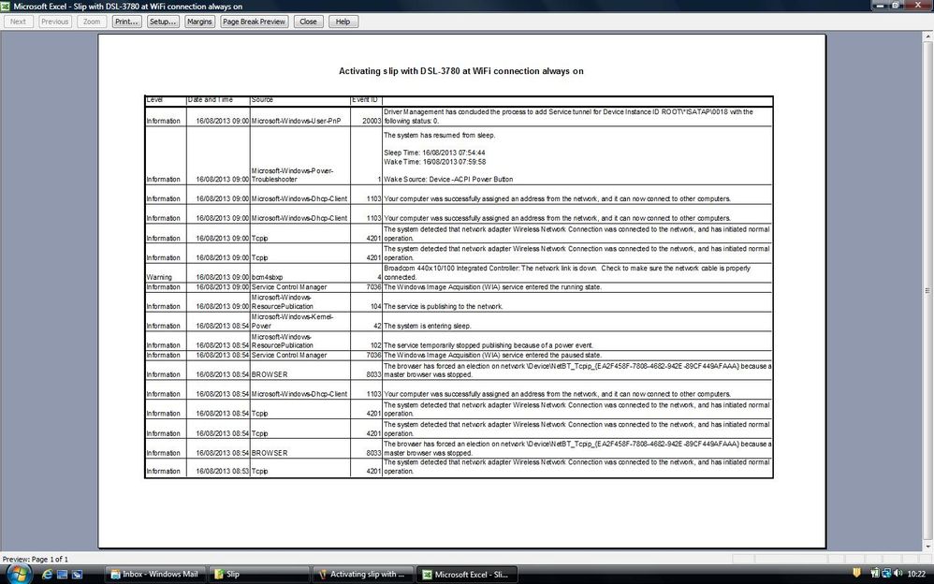934x584 pixels.
Task: Click the Print... button in preview toolbar
Action: [x=127, y=22]
